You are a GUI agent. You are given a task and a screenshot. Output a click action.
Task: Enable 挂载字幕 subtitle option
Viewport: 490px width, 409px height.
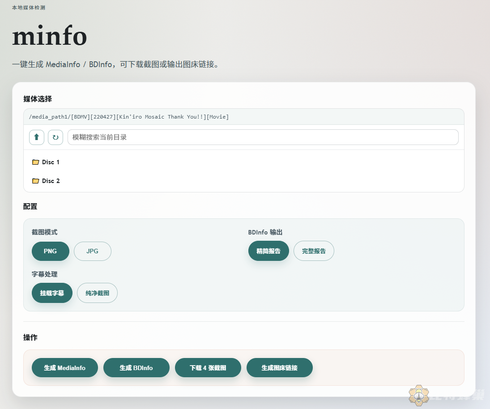click(x=52, y=293)
